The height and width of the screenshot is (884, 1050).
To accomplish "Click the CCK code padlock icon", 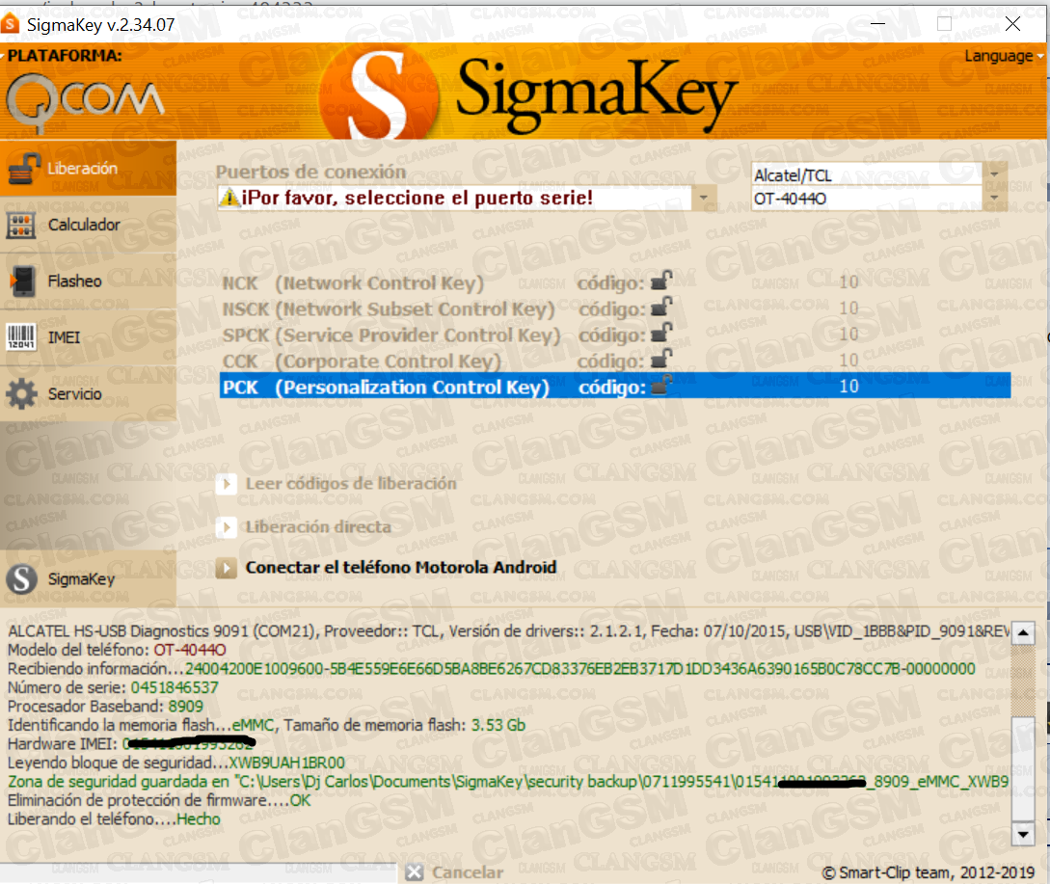I will coord(661,359).
